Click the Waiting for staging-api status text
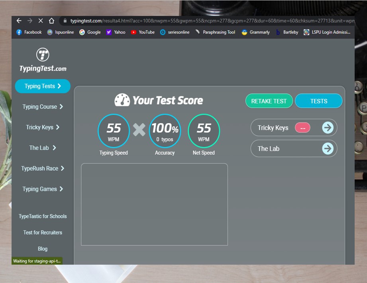This screenshot has height=283, width=367. tap(37, 261)
